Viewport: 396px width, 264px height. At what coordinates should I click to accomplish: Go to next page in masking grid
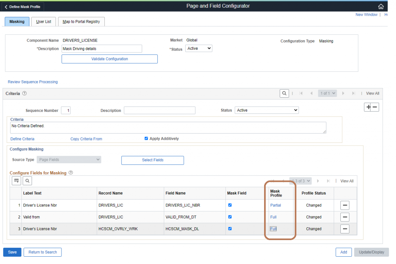(x=318, y=181)
